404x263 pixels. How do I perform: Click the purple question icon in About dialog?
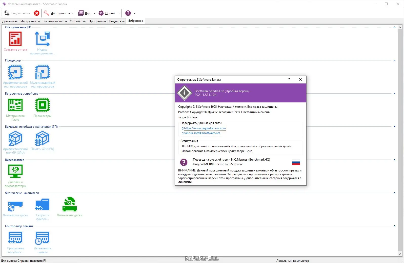click(184, 162)
